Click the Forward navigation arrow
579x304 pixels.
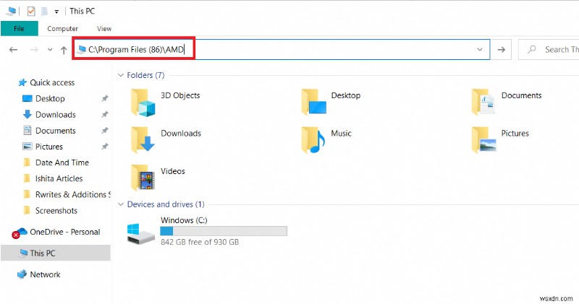[33, 50]
